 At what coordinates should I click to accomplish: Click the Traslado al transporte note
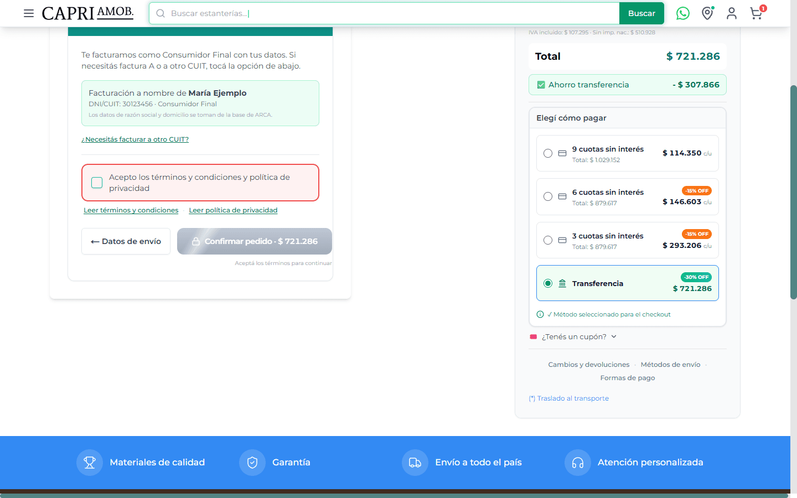[x=569, y=398]
